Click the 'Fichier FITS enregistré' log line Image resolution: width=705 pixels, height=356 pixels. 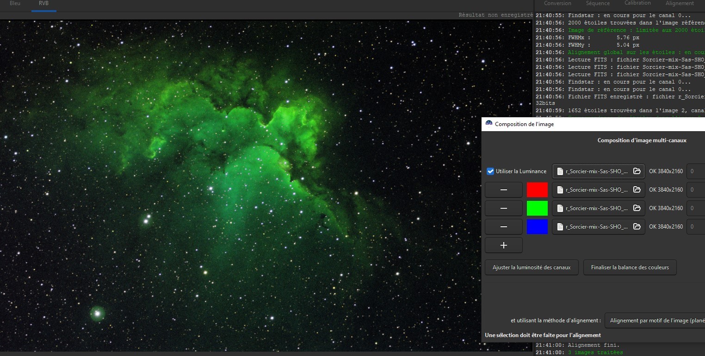tap(620, 97)
